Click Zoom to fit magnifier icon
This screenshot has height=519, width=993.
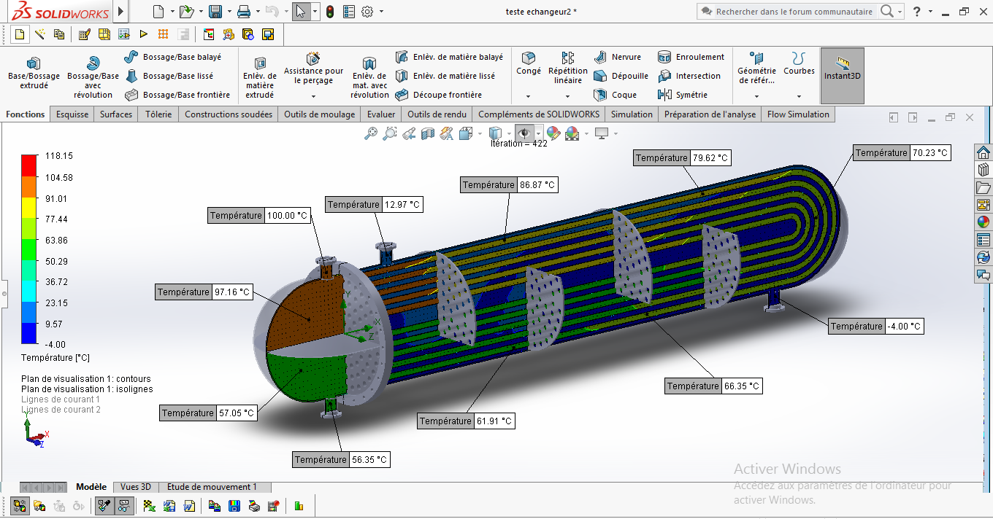click(371, 133)
